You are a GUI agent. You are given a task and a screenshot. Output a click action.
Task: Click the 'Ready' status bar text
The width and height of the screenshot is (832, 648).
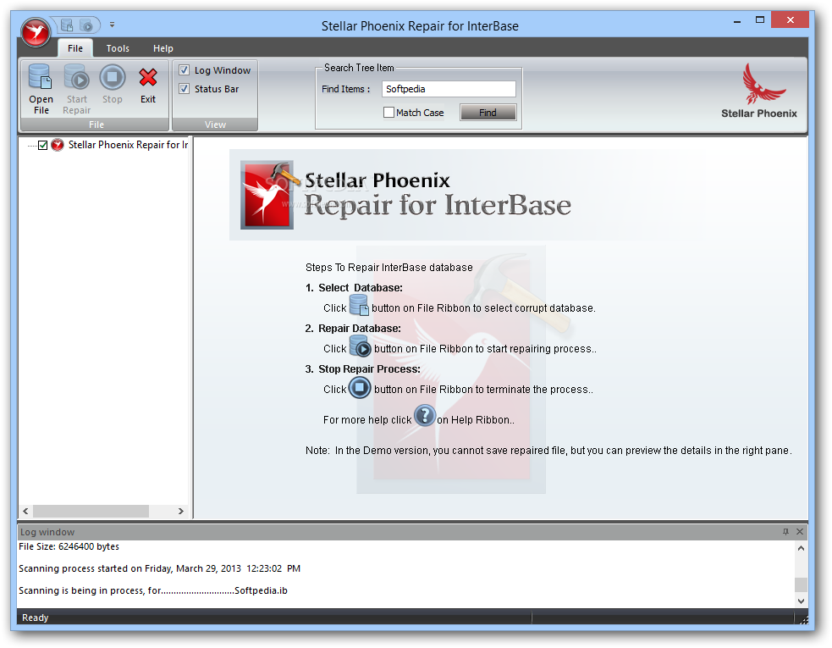tap(35, 618)
